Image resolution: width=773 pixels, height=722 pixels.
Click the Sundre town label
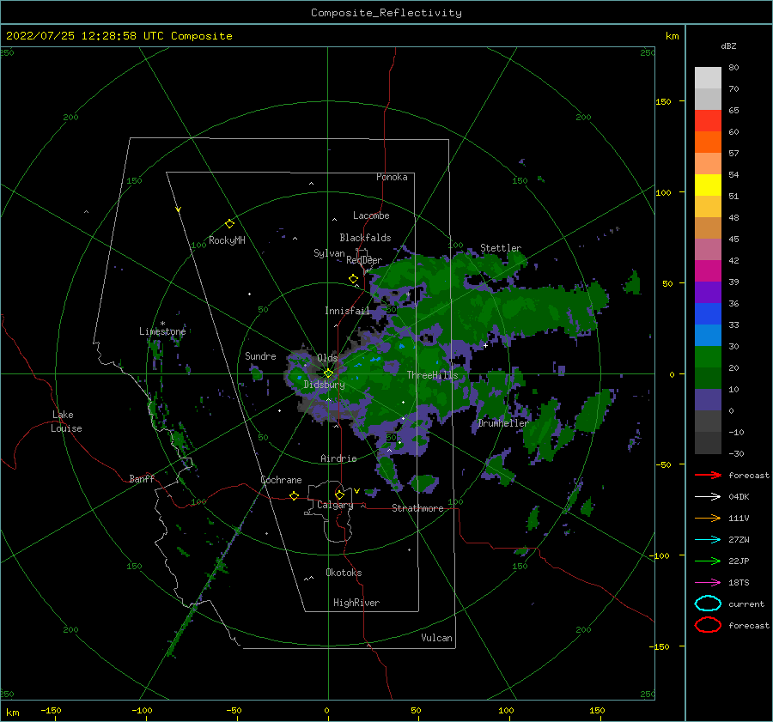point(260,355)
